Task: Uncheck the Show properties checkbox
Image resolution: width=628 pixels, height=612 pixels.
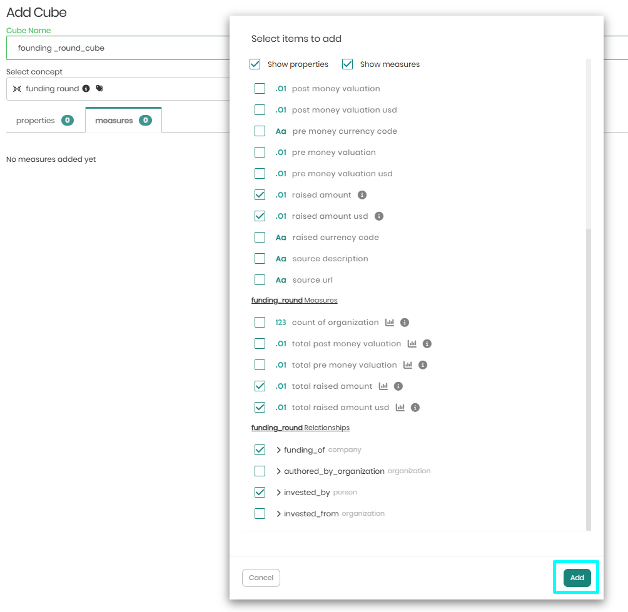Action: (255, 64)
